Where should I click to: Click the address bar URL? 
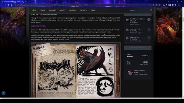pyautogui.click(x=52, y=5)
